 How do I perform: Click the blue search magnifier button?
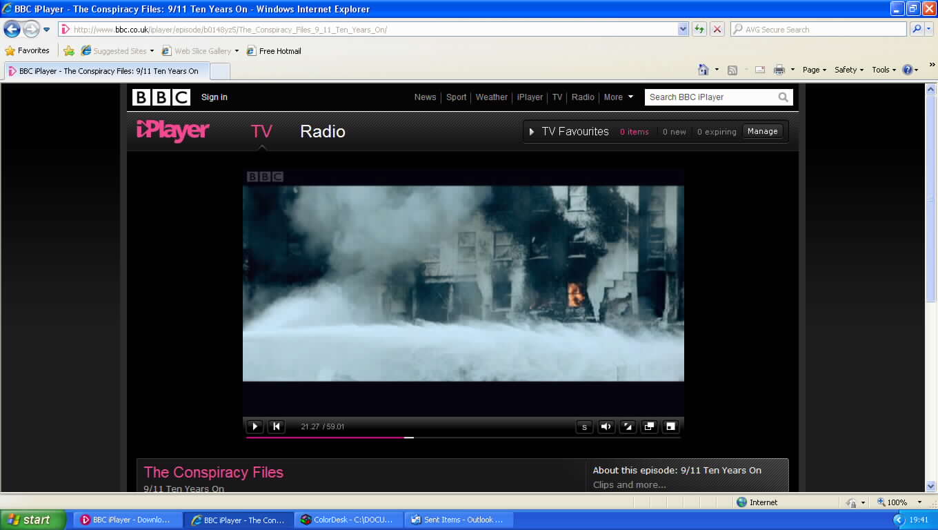click(x=916, y=29)
